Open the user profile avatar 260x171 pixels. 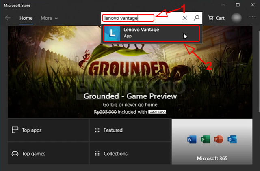coord(236,18)
